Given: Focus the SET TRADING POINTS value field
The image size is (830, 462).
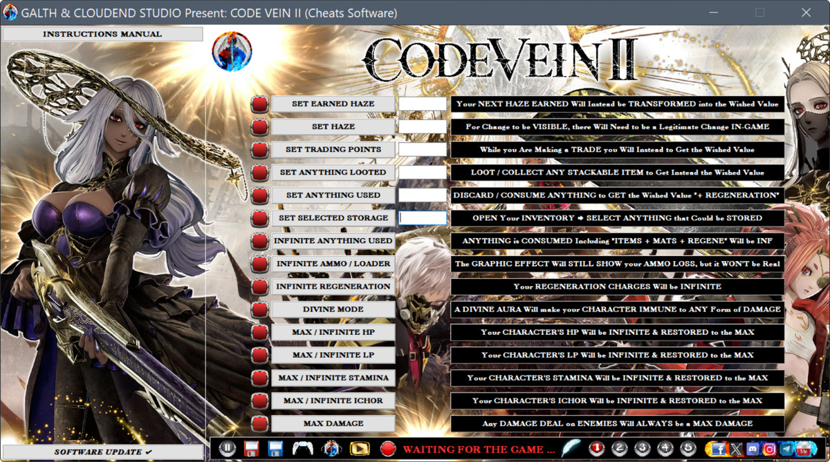Looking at the screenshot, I should click(x=423, y=149).
